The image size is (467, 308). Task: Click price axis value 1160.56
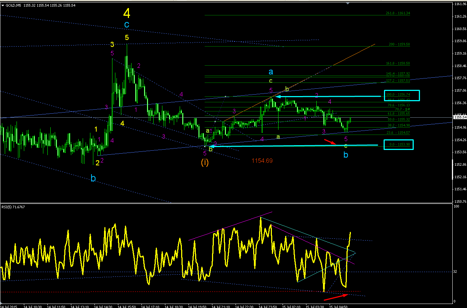[460, 29]
